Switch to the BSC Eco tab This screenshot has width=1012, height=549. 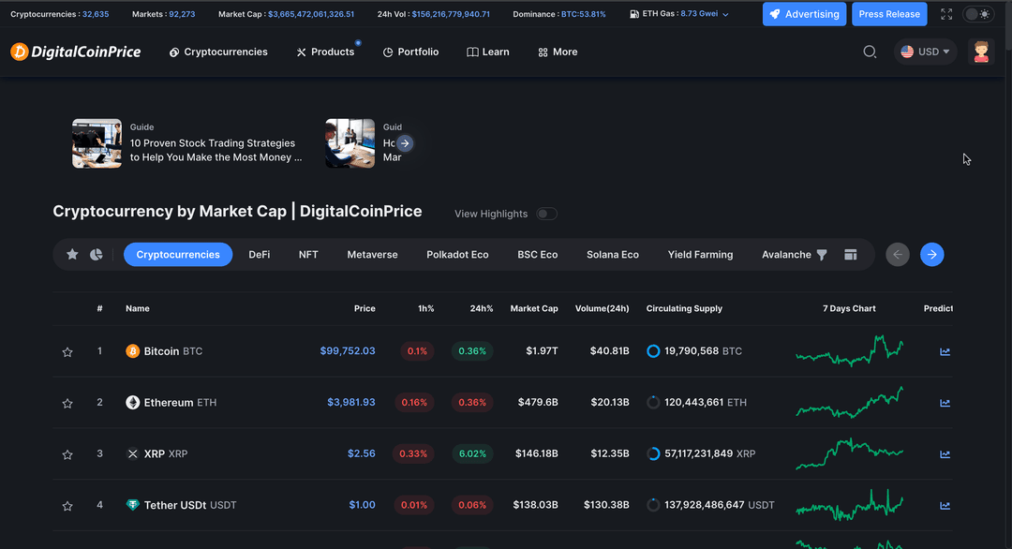click(538, 254)
